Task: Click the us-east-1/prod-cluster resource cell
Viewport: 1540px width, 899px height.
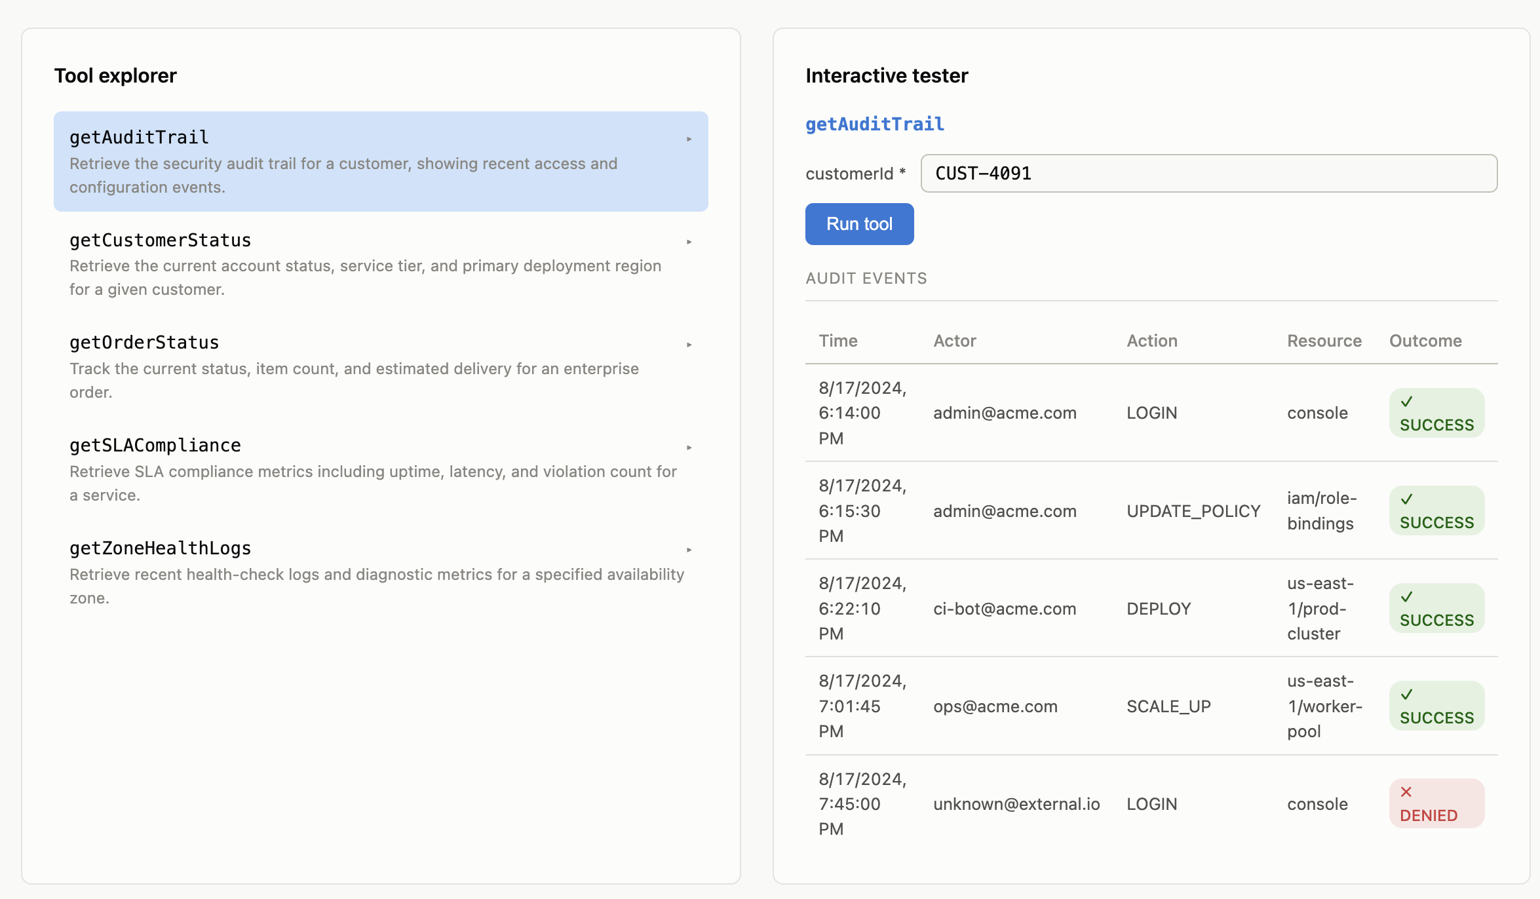Action: pyautogui.click(x=1320, y=608)
